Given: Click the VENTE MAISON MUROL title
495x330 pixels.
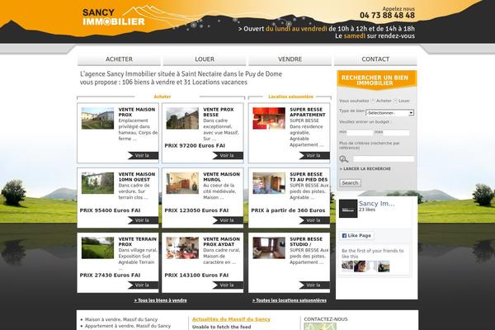Looking at the screenshot, I should coord(221,177).
